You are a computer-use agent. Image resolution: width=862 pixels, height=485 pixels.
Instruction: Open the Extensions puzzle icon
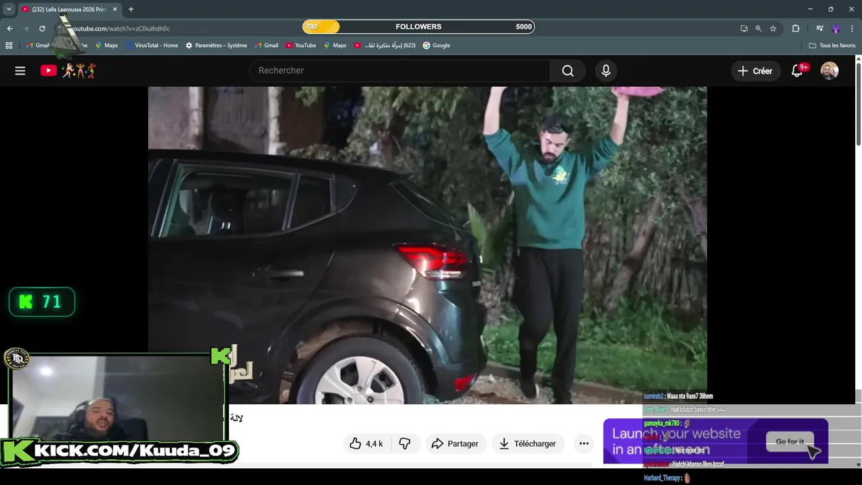coord(796,28)
